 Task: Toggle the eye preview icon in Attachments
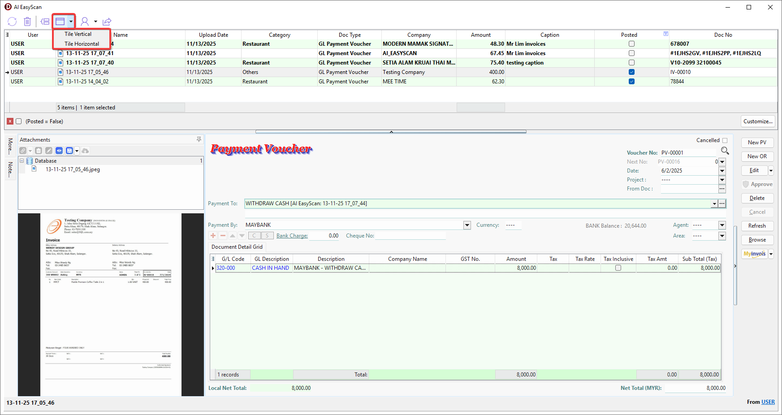[59, 151]
